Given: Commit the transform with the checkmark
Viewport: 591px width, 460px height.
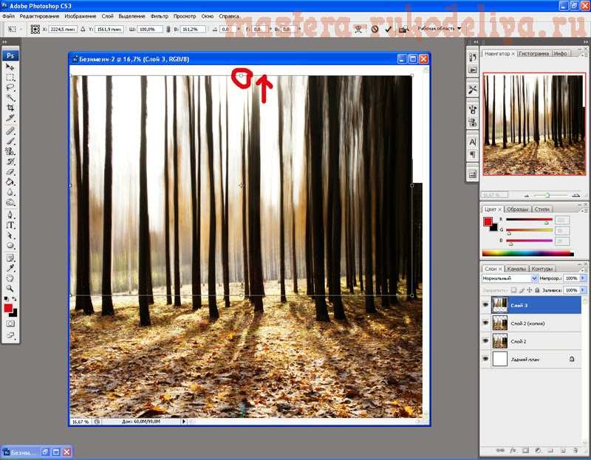Looking at the screenshot, I should (x=389, y=29).
